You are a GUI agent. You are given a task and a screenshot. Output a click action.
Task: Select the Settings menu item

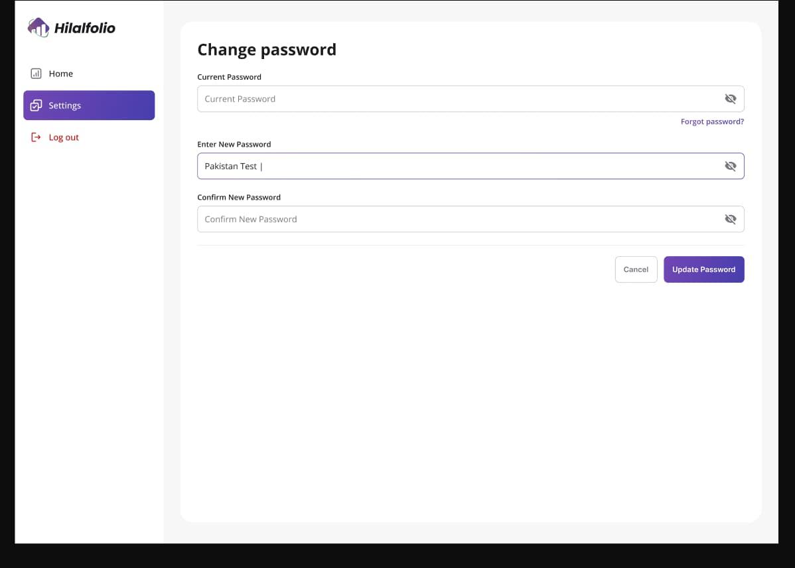[89, 106]
